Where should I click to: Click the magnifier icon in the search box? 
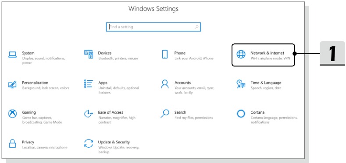click(x=196, y=27)
